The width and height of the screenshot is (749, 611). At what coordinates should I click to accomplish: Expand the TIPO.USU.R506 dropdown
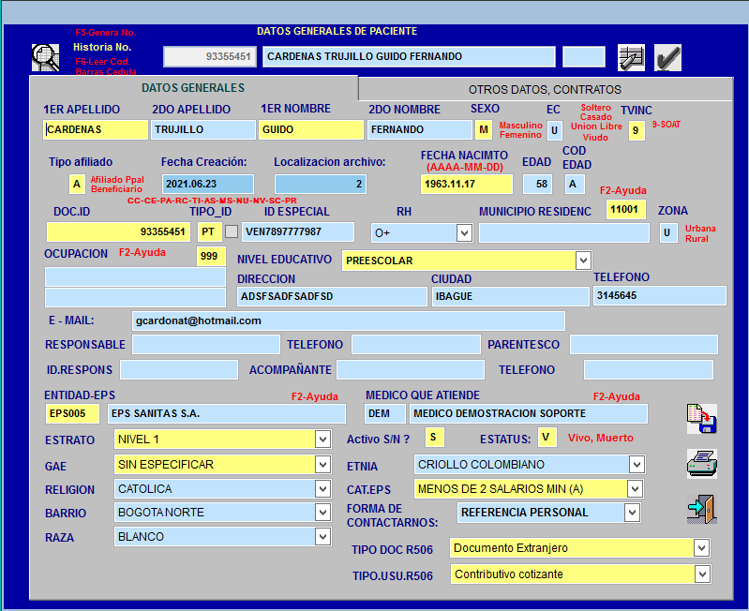click(x=702, y=574)
